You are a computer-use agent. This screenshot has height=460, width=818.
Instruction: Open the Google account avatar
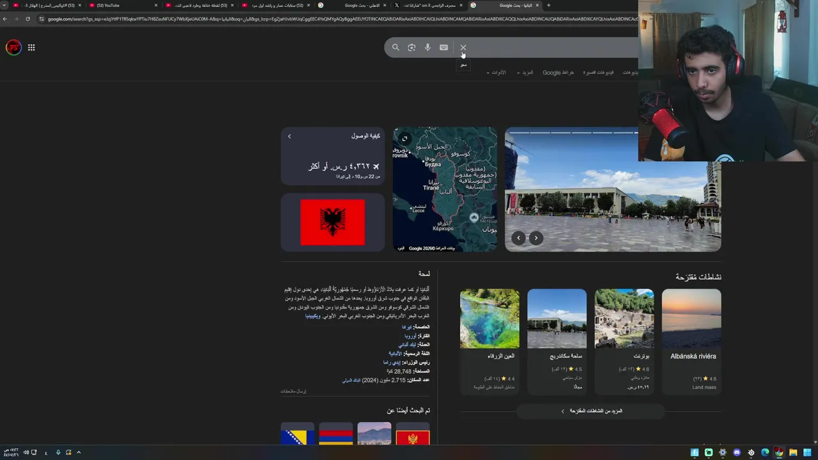coord(13,47)
